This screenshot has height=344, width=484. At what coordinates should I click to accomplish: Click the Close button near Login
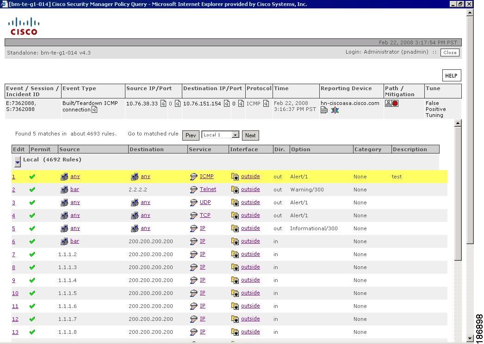tap(450, 53)
